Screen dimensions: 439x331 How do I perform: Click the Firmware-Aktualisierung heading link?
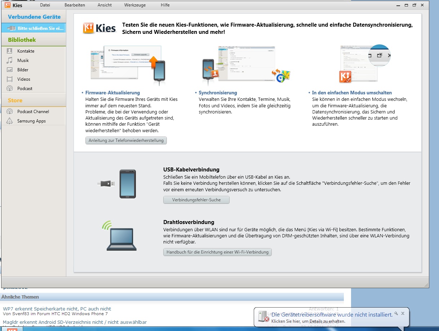coord(112,93)
